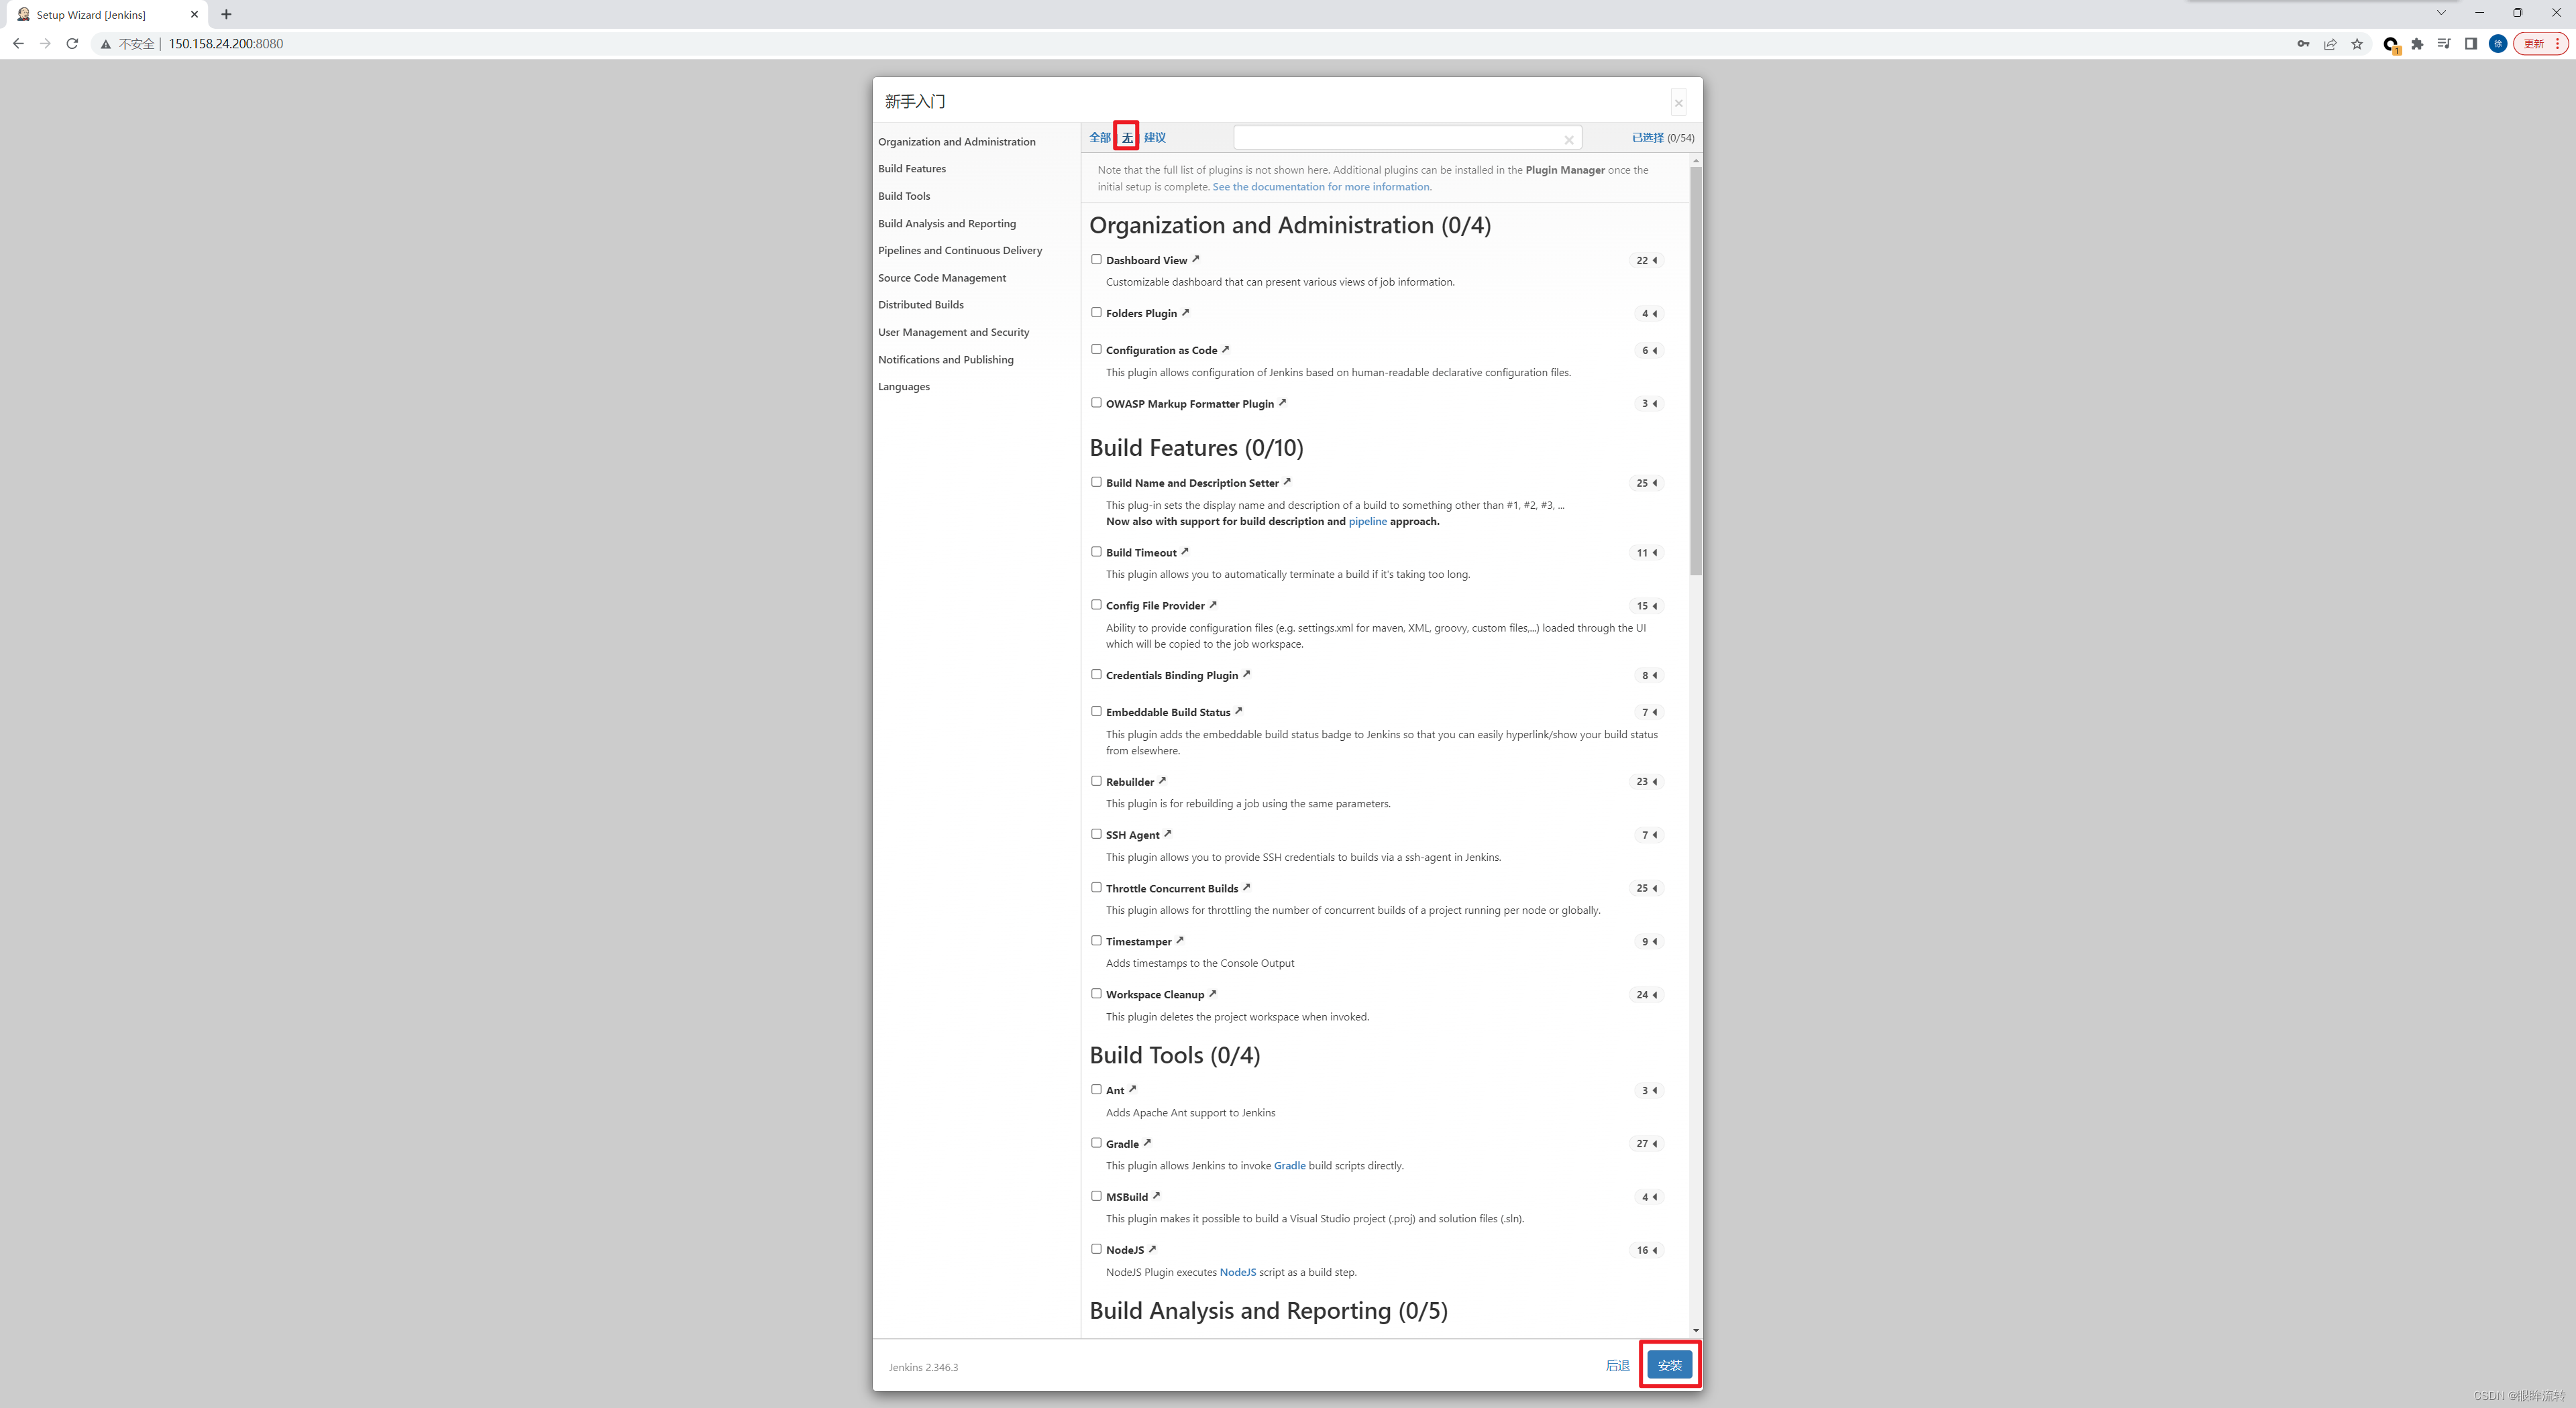Click the 后退 back link
2576x1408 pixels.
point(1617,1366)
